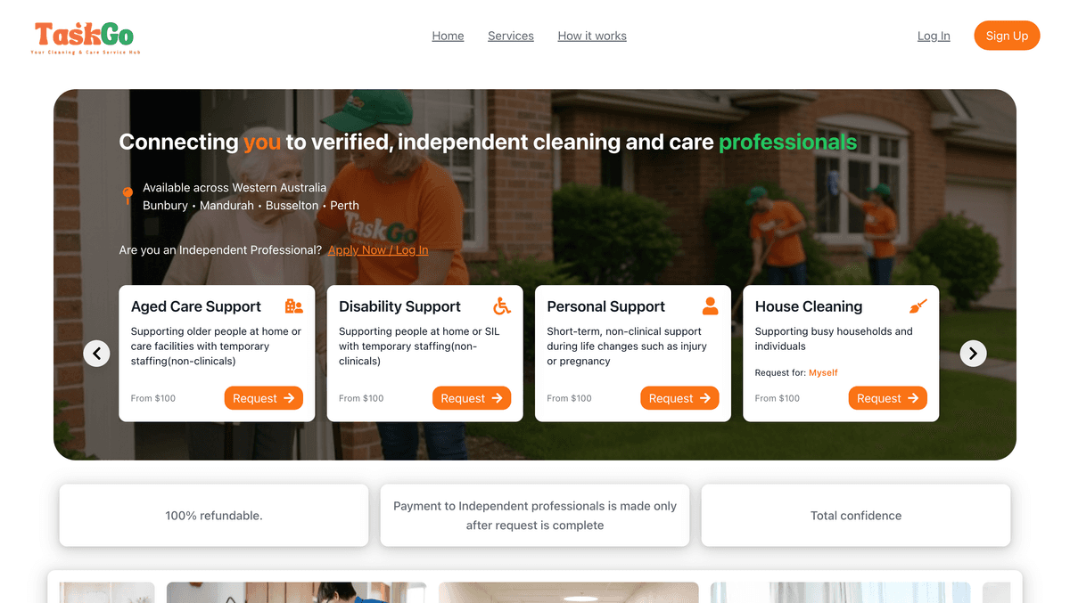Viewport: 1070px width, 603px height.
Task: Request the Disability Support service
Action: point(472,398)
